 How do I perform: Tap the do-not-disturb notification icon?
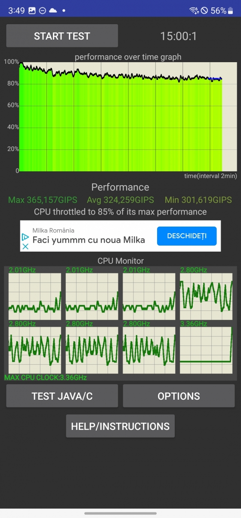43,10
